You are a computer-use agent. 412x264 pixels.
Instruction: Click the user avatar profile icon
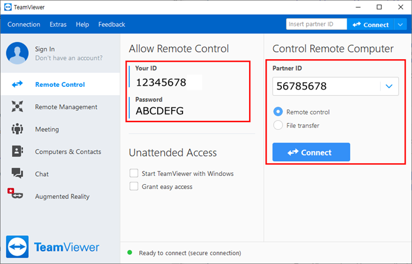coord(17,53)
